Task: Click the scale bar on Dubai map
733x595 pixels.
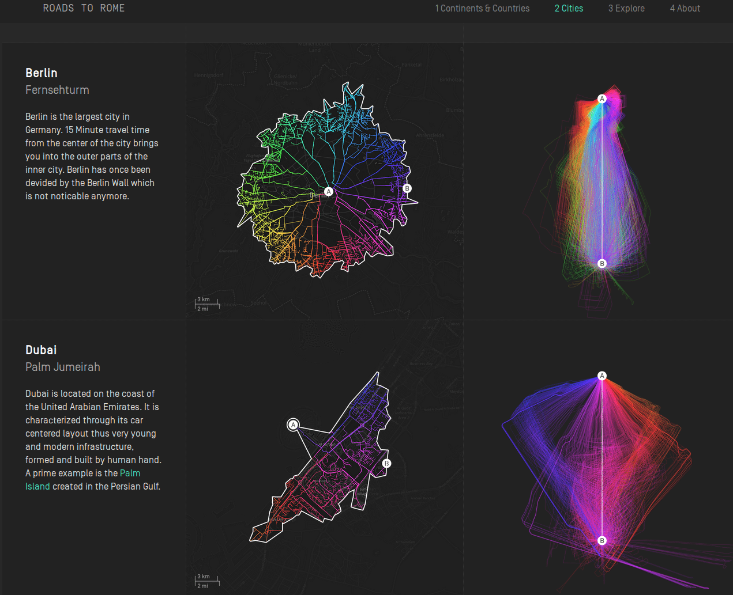Action: (x=206, y=581)
